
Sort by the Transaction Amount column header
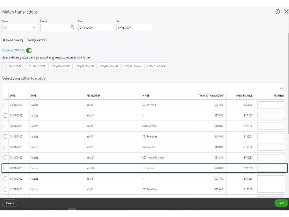click(x=210, y=96)
